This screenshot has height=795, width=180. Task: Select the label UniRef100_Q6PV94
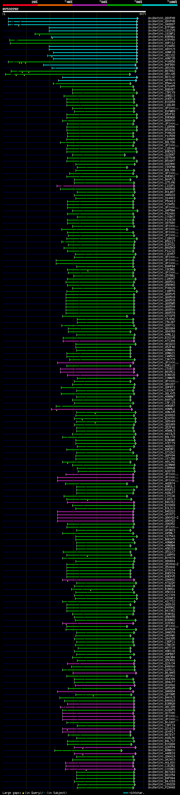[161, 455]
